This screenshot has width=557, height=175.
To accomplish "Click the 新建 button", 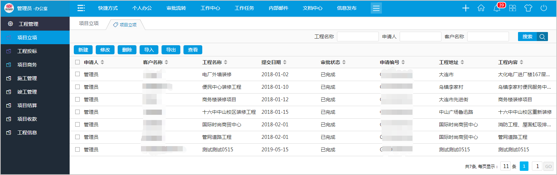I will [x=83, y=50].
